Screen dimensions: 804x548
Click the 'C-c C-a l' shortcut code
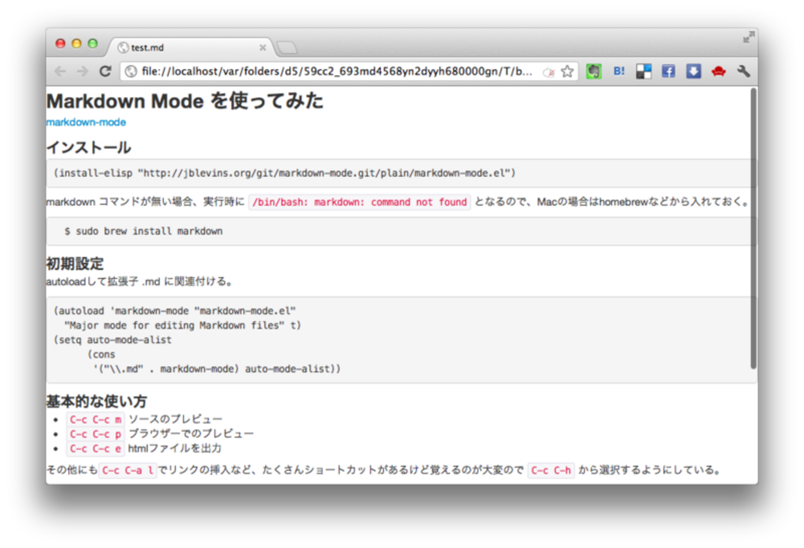pyautogui.click(x=128, y=471)
